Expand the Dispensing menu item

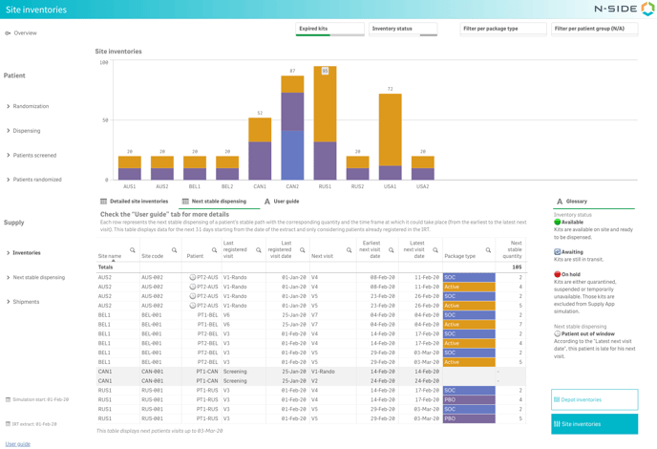[25, 131]
